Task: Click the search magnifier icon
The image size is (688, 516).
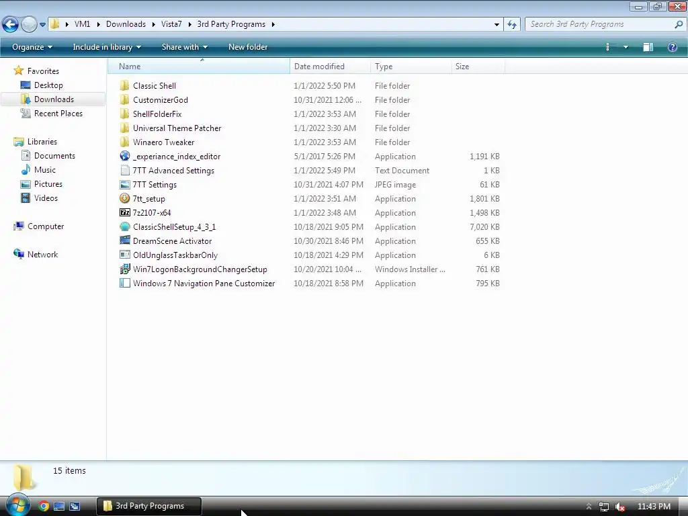Action: pos(679,24)
